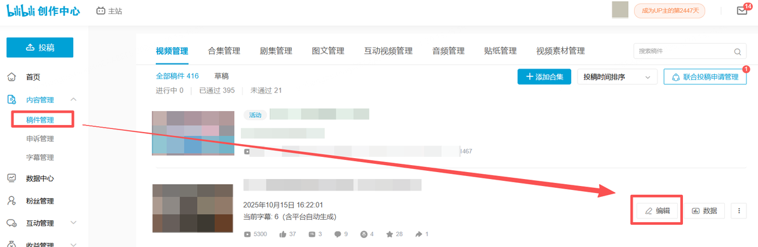
Task: Click the 互动管理 chat icon
Action: click(x=12, y=224)
